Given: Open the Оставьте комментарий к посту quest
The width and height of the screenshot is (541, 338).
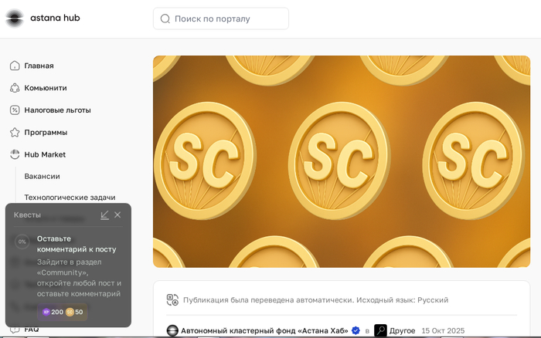Looking at the screenshot, I should click(x=76, y=244).
